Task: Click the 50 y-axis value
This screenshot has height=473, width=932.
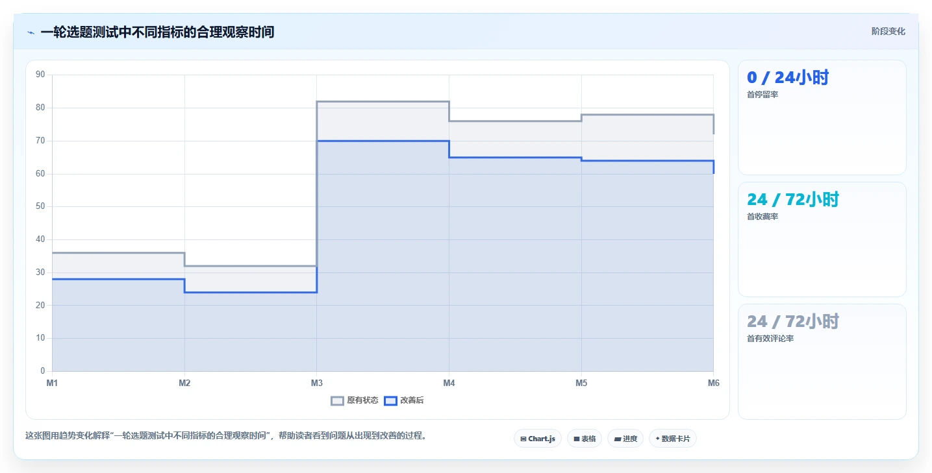Action: pos(40,206)
